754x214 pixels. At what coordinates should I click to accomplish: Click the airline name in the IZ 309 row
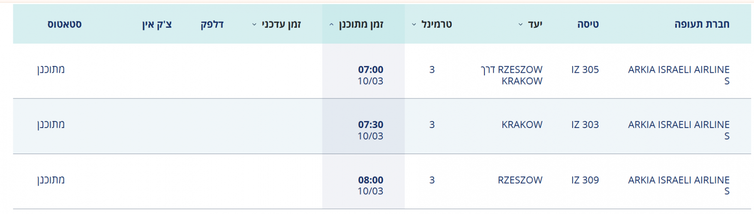[x=679, y=180]
